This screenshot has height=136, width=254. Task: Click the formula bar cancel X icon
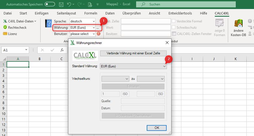click(42, 50)
